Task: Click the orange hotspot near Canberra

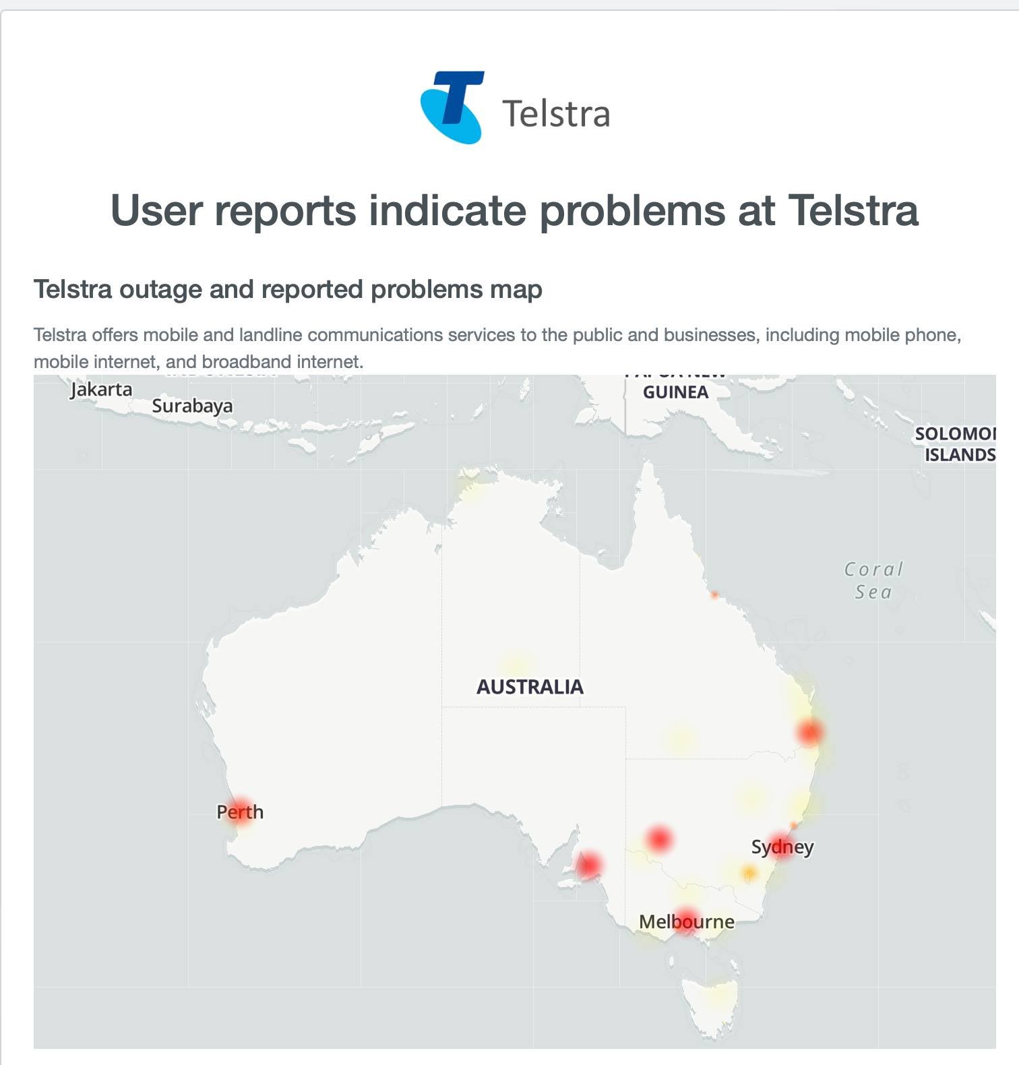Action: click(x=749, y=874)
